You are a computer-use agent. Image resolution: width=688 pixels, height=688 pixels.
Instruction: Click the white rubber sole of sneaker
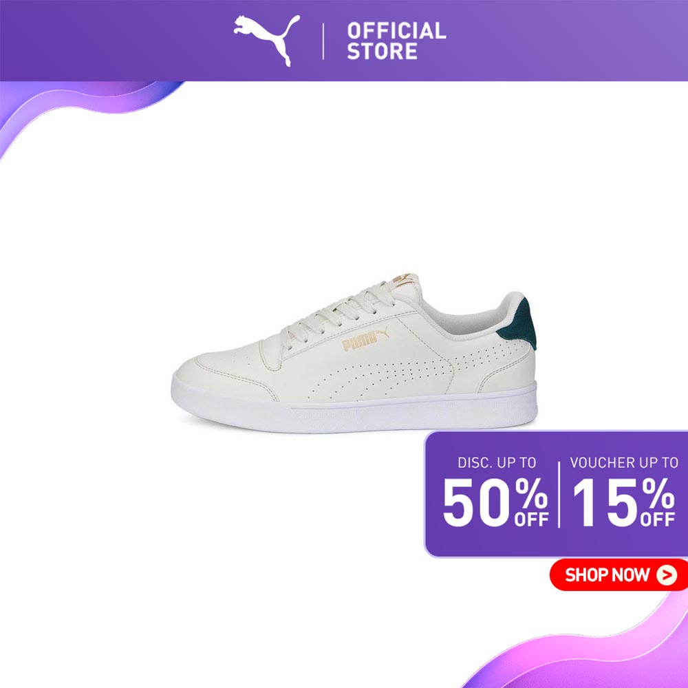(354, 409)
